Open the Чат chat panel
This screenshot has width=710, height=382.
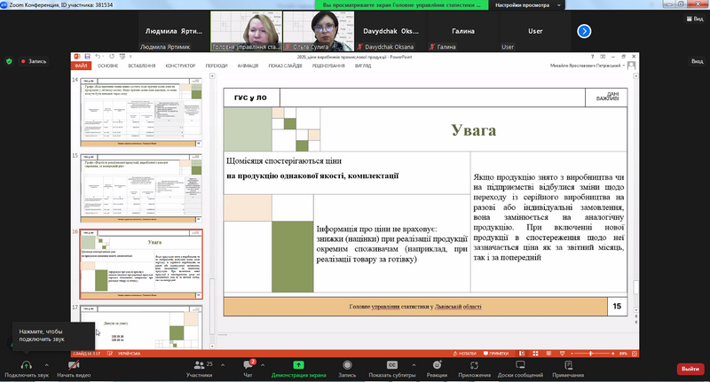pyautogui.click(x=248, y=364)
